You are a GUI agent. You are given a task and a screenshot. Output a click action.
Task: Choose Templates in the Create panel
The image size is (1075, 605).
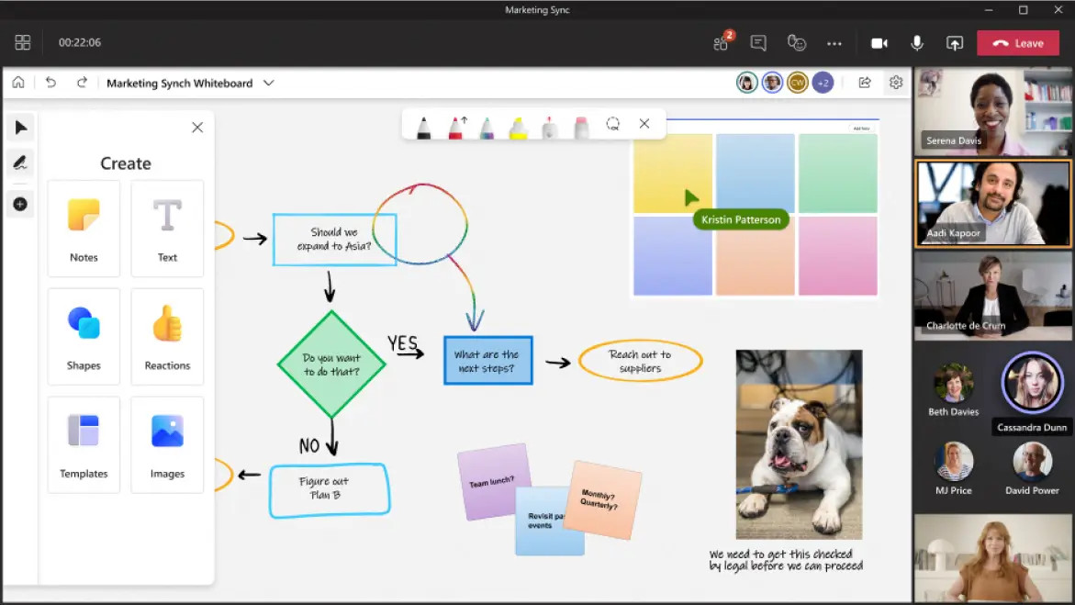(84, 444)
